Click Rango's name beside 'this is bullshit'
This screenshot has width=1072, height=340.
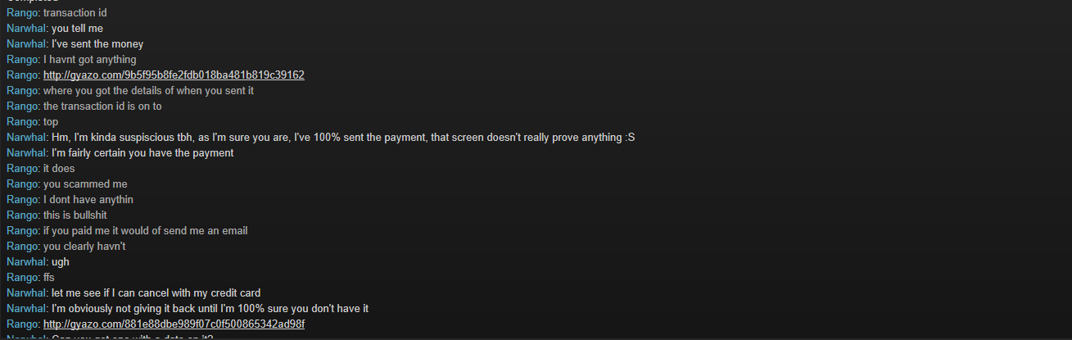pos(23,215)
